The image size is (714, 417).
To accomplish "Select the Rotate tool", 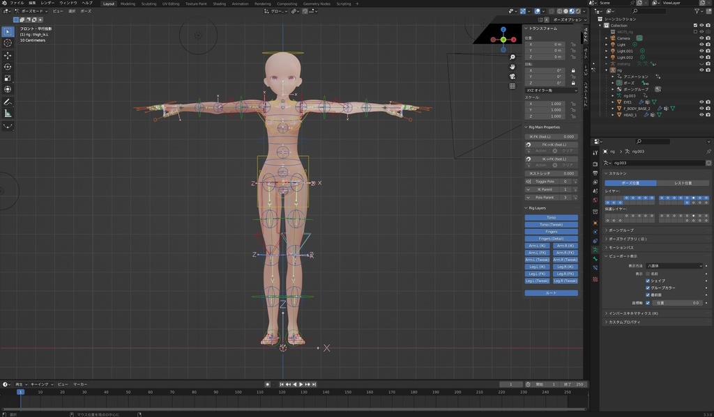I will [x=8, y=67].
